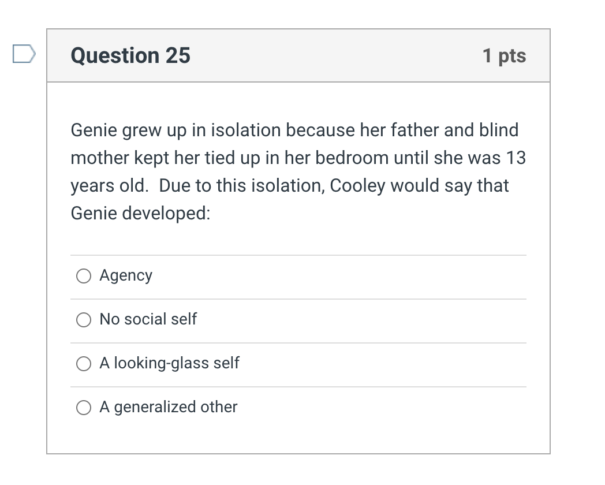Click the Question 25 heading

(x=130, y=55)
